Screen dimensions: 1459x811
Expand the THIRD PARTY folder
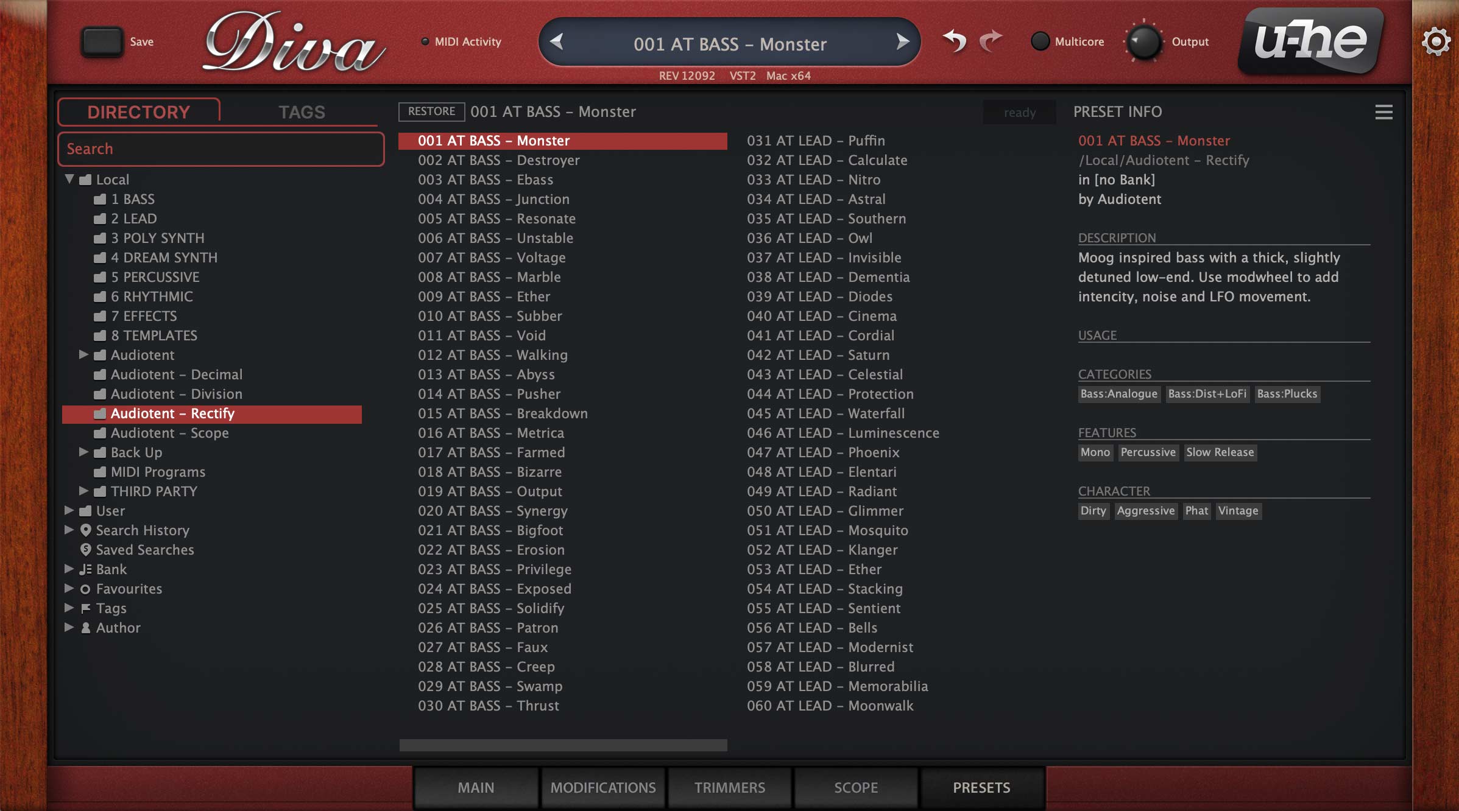click(84, 491)
